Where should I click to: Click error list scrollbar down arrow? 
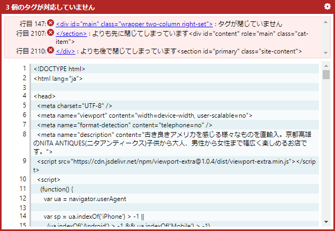coord(325,53)
